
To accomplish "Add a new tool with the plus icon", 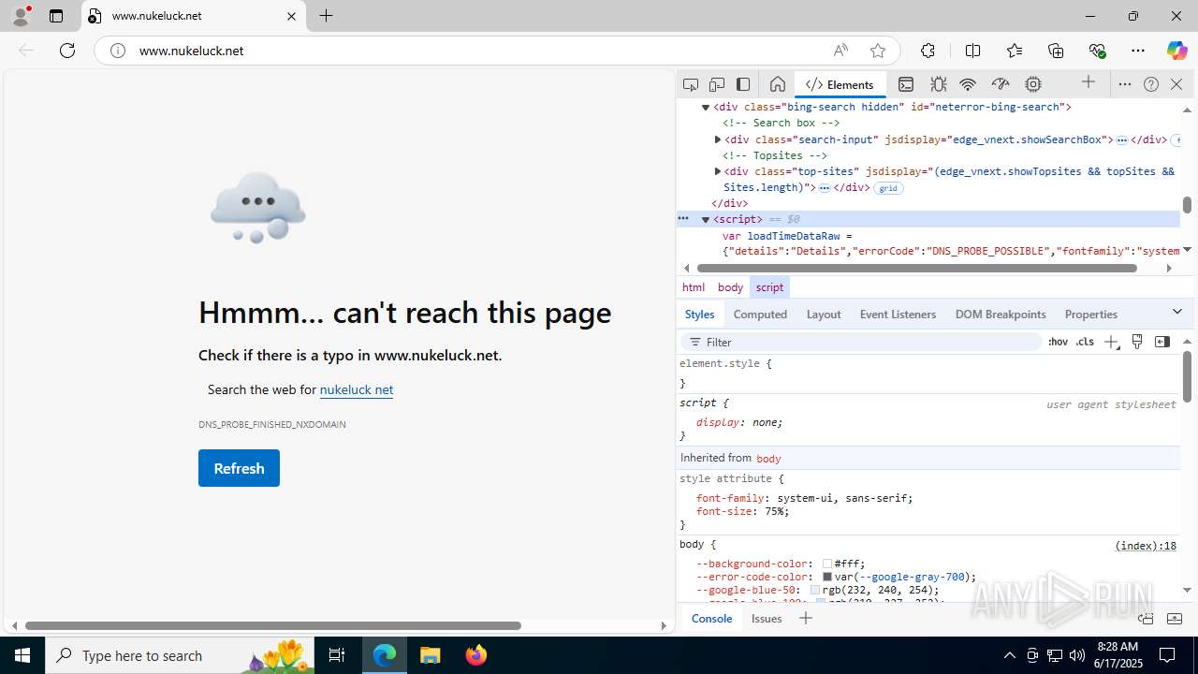I will point(1088,83).
